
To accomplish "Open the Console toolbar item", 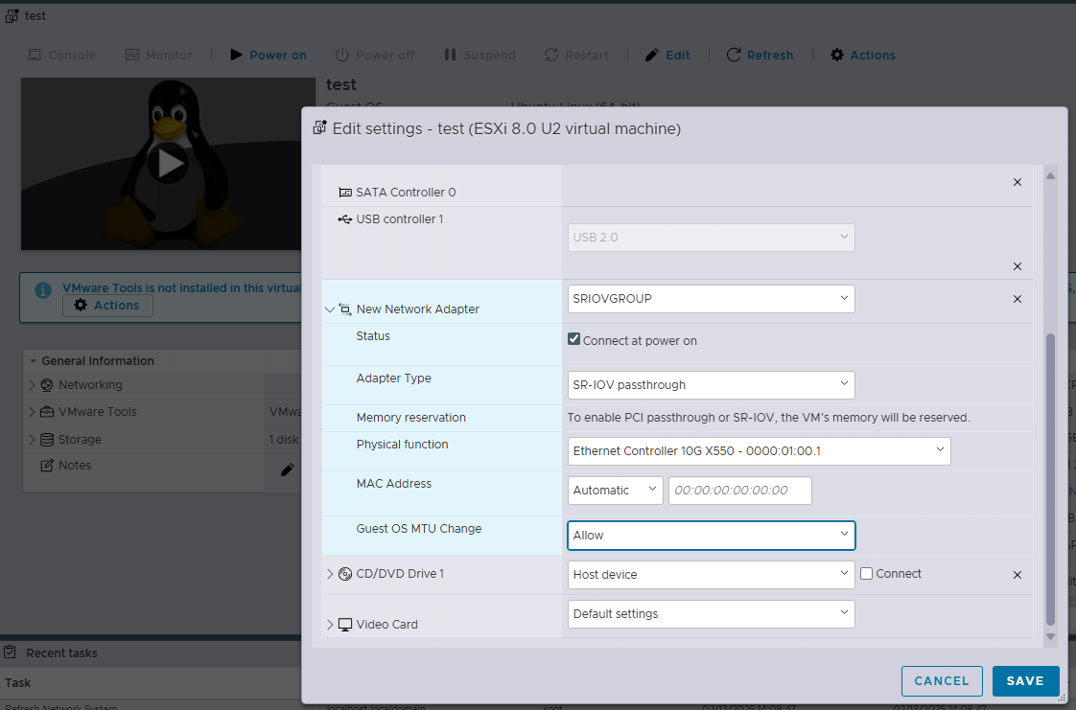I will pyautogui.click(x=61, y=56).
